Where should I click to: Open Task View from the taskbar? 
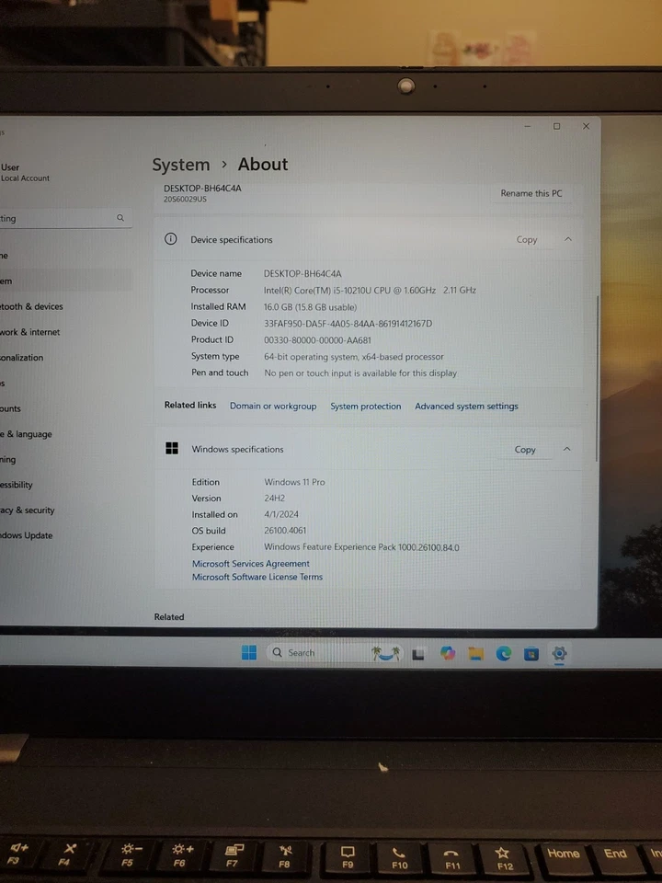[x=418, y=654]
